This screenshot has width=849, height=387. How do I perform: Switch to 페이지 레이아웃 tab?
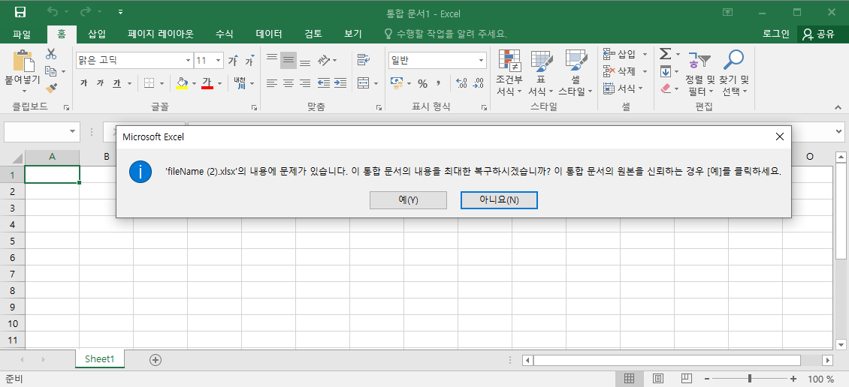[x=161, y=34]
